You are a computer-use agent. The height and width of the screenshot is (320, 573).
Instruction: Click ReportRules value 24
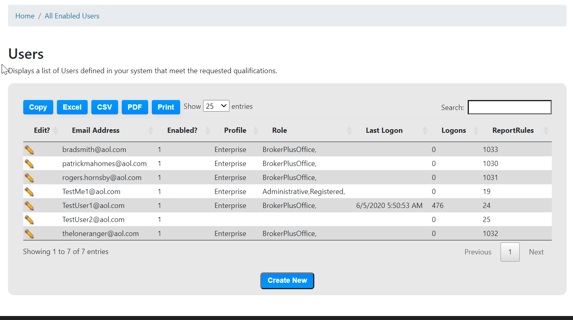click(487, 206)
